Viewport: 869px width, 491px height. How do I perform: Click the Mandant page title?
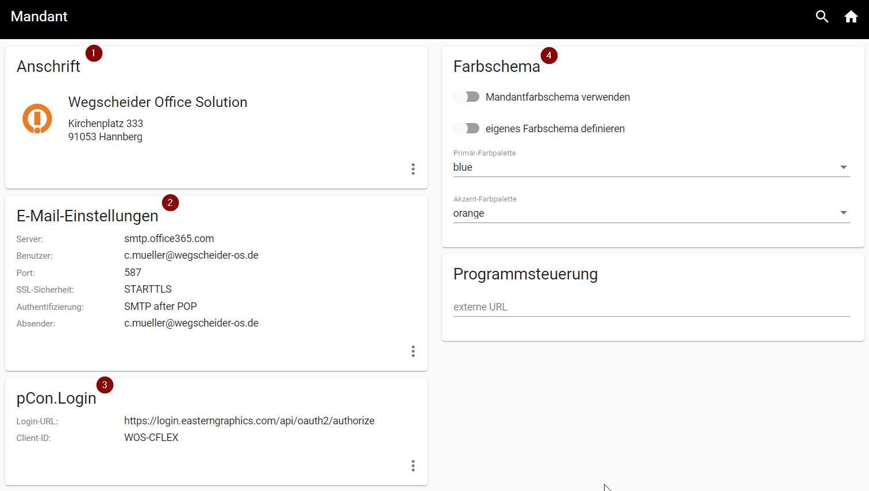[39, 17]
